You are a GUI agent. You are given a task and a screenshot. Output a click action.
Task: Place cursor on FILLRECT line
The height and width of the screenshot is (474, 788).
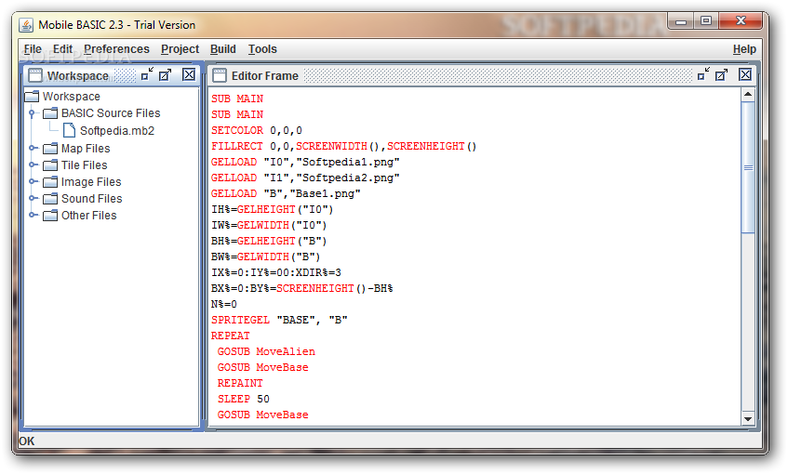point(343,146)
